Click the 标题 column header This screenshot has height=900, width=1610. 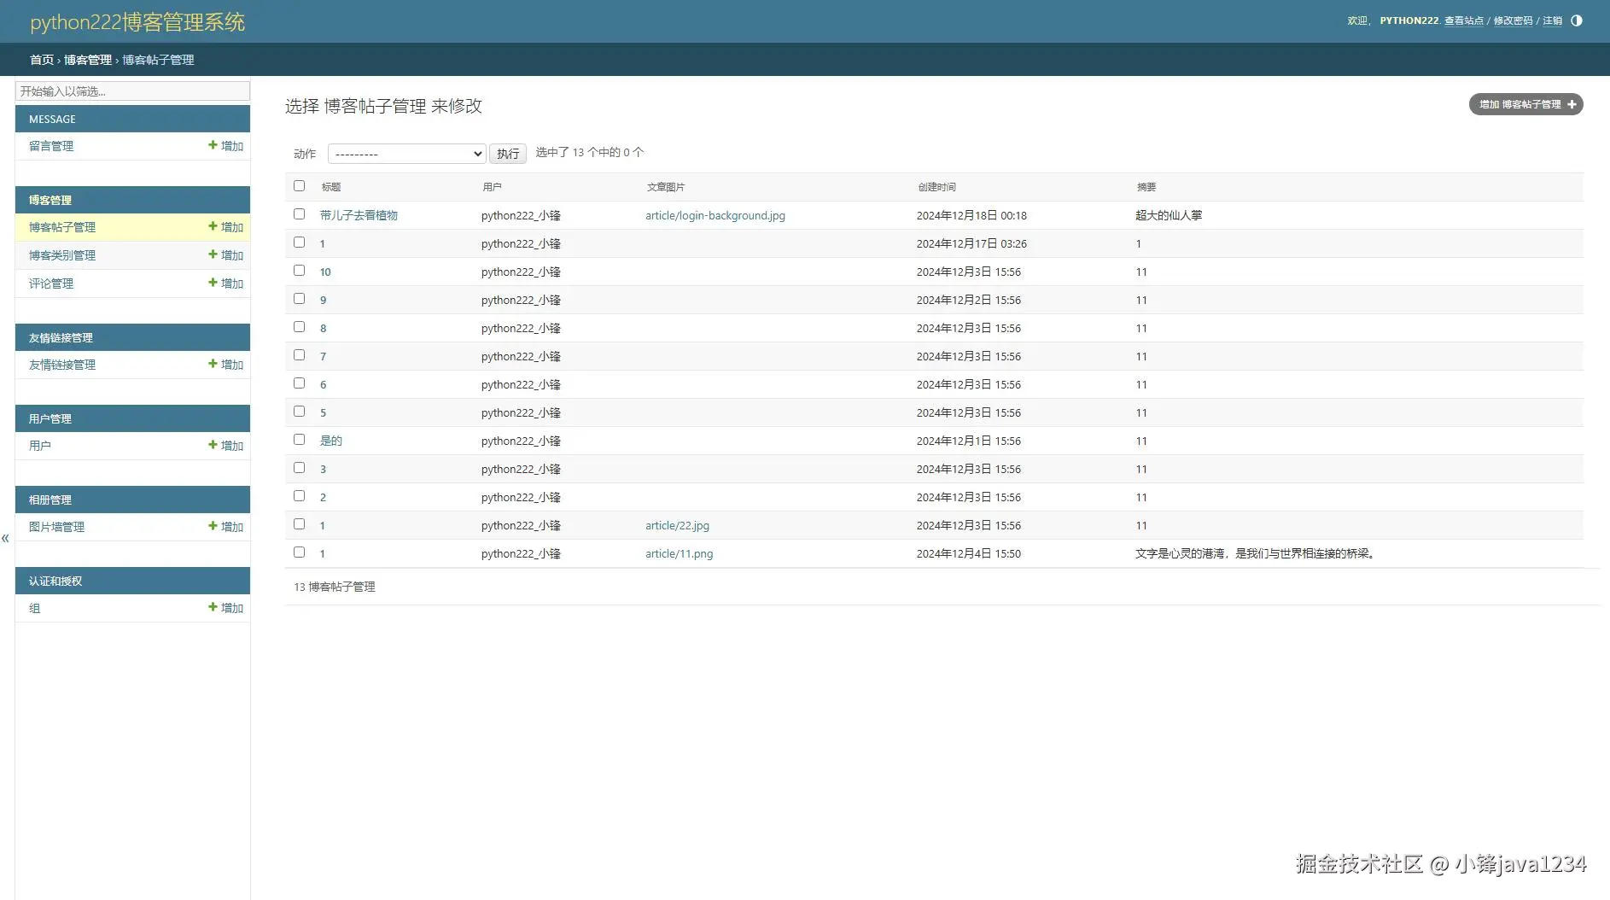[331, 187]
